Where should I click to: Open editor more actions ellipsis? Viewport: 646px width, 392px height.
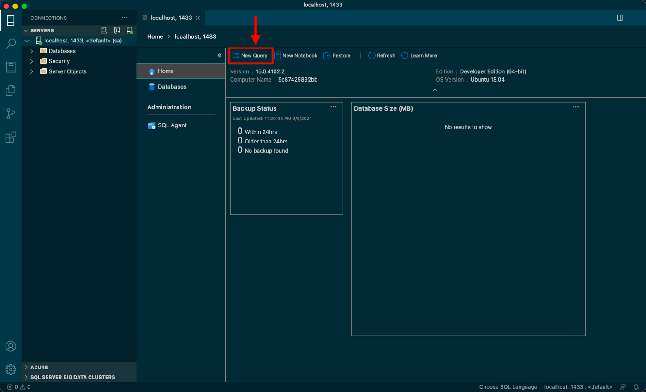[634, 18]
